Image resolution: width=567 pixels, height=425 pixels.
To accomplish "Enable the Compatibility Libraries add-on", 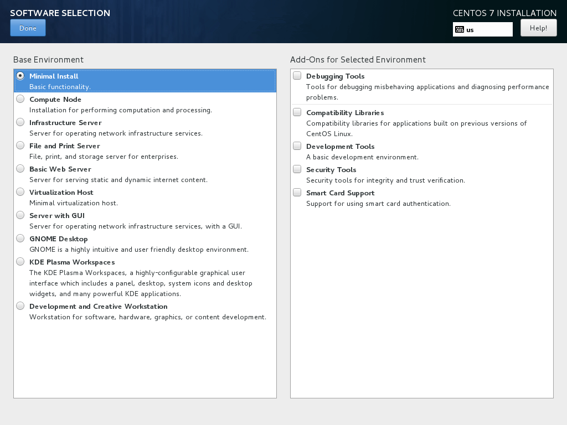I will coord(297,112).
